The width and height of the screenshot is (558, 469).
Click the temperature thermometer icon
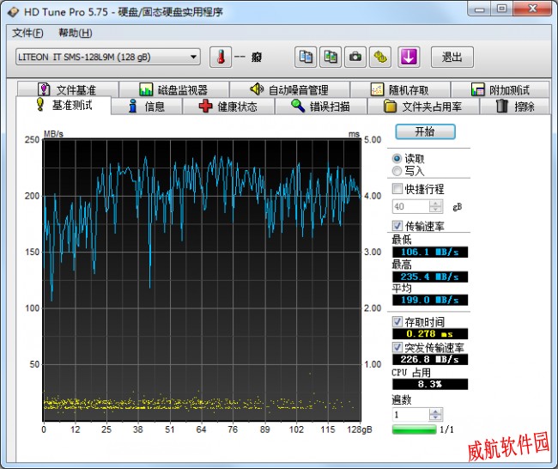coord(221,57)
